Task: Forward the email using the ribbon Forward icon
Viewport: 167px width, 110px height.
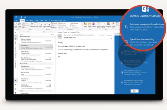Action: pos(48,25)
